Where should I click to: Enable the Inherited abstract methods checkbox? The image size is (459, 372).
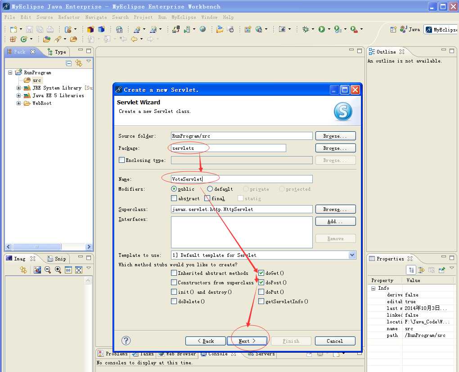(x=174, y=273)
